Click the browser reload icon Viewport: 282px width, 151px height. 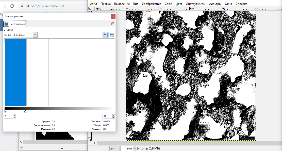point(12,6)
